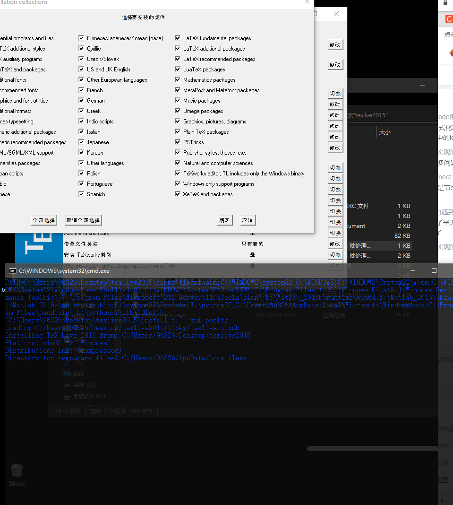
Task: Click the 'Directory for temporary files' line
Action: pos(126,358)
